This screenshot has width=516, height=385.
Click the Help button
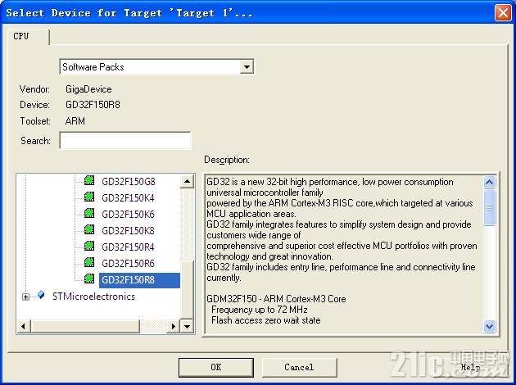coord(470,367)
